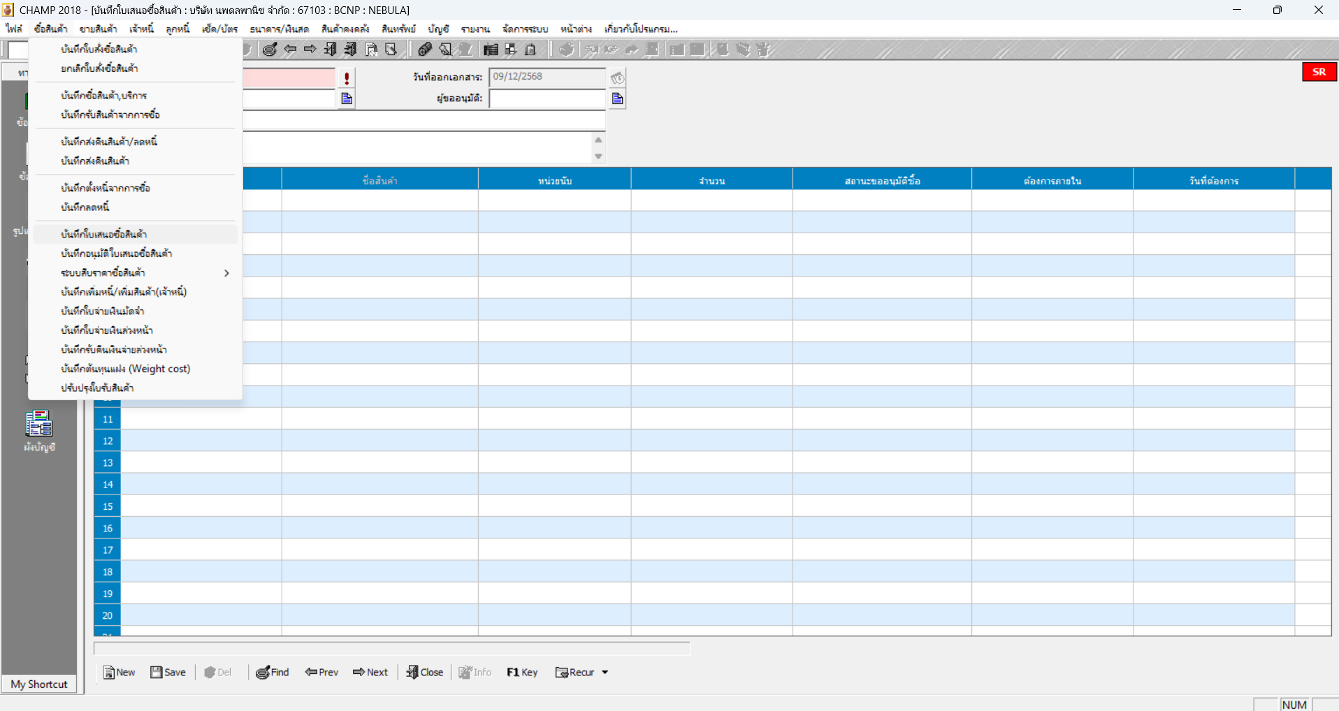The image size is (1339, 711).
Task: Click the red exclamation mark icon
Action: [x=347, y=78]
